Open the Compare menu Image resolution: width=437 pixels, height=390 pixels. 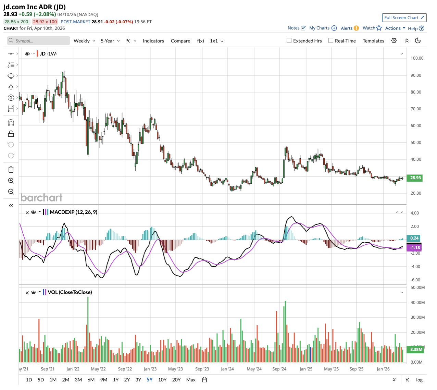[x=180, y=41]
